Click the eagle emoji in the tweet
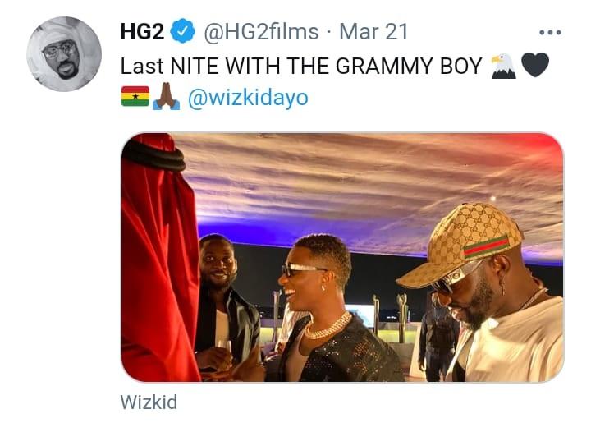The image size is (591, 432). point(502,66)
